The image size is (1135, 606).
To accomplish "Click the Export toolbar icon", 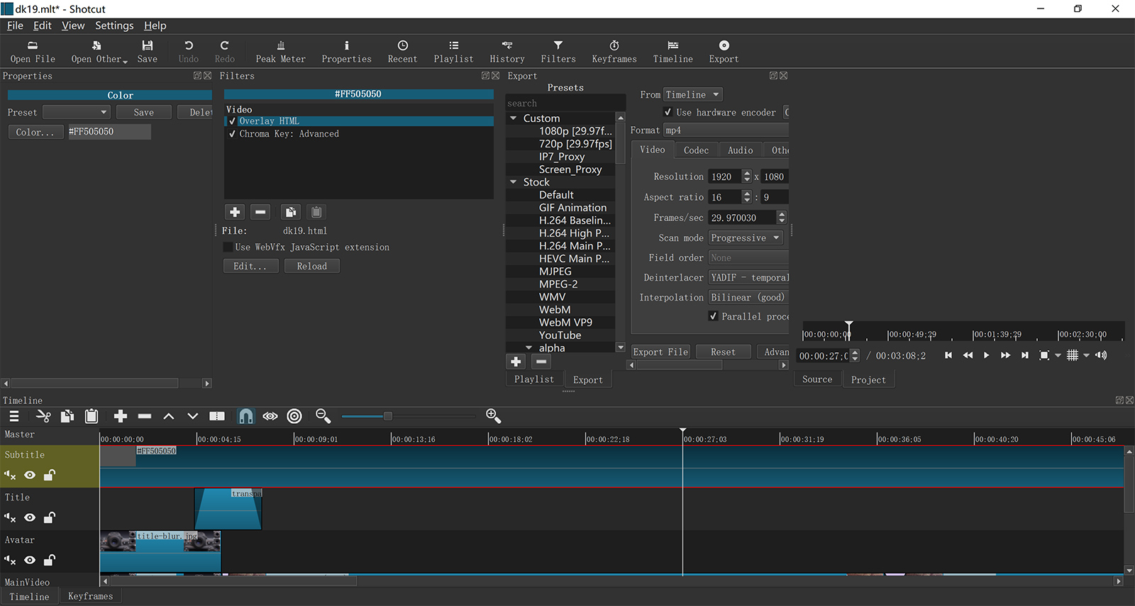I will 724,52.
